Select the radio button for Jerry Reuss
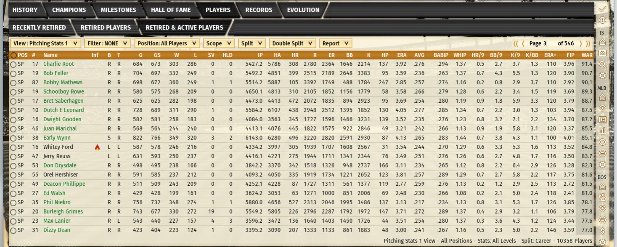The image size is (617, 247). [13, 157]
